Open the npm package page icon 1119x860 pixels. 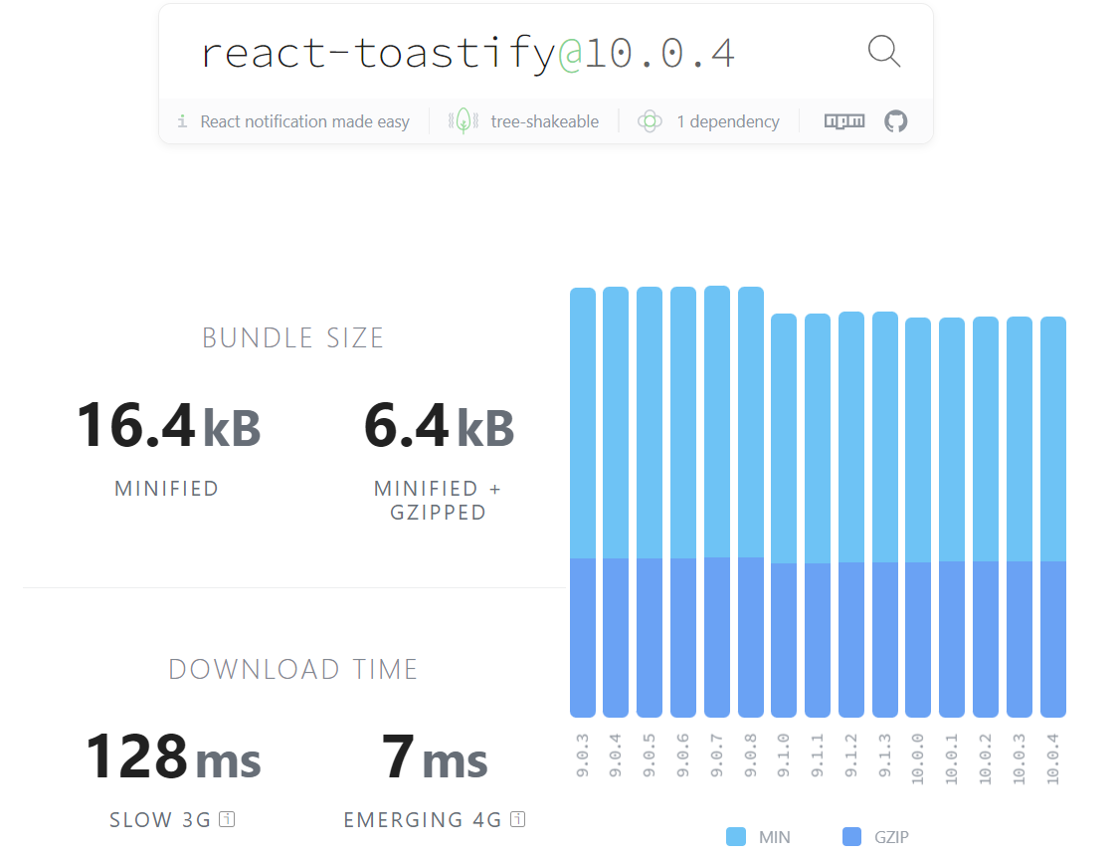pos(844,121)
